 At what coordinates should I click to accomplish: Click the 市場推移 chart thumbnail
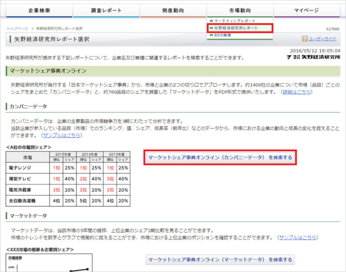(x=49, y=263)
